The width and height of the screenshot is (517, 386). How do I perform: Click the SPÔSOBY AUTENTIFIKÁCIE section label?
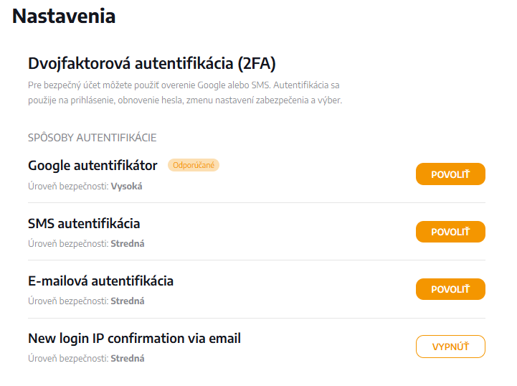[x=92, y=138]
